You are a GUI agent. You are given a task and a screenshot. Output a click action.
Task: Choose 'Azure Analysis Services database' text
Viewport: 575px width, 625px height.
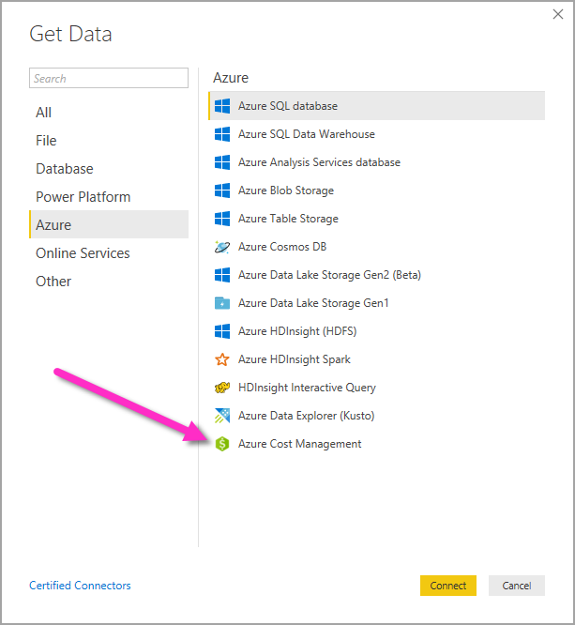point(319,162)
